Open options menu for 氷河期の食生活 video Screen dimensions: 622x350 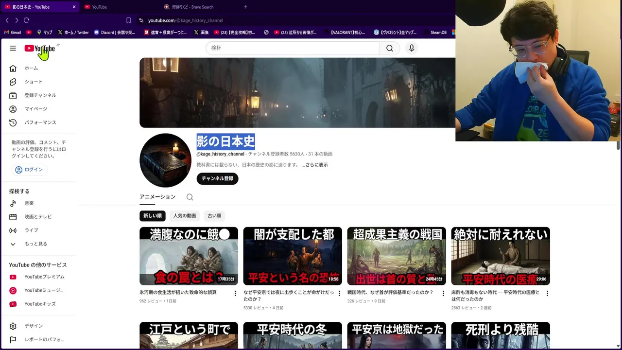pos(236,294)
